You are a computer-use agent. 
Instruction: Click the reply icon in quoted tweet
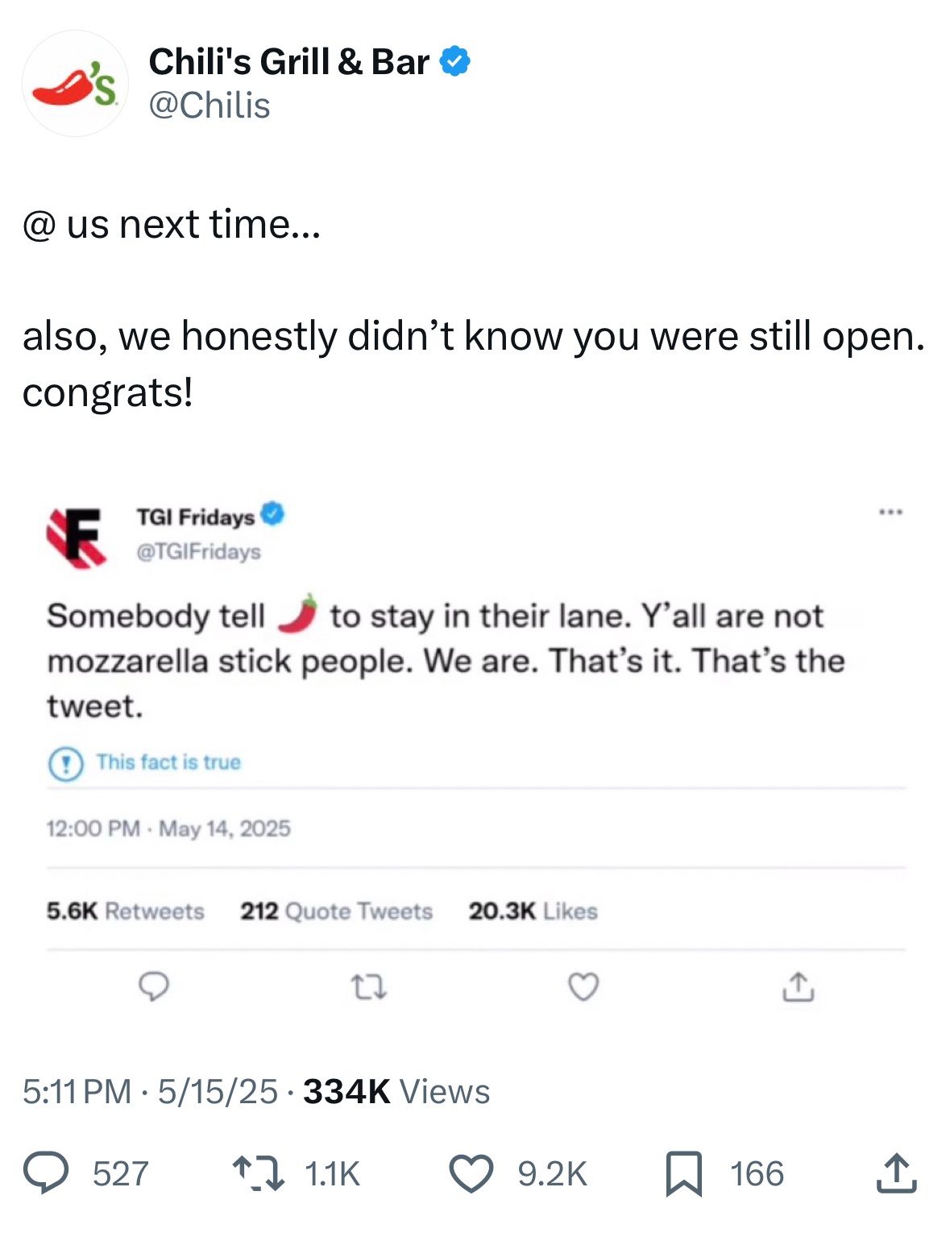154,986
